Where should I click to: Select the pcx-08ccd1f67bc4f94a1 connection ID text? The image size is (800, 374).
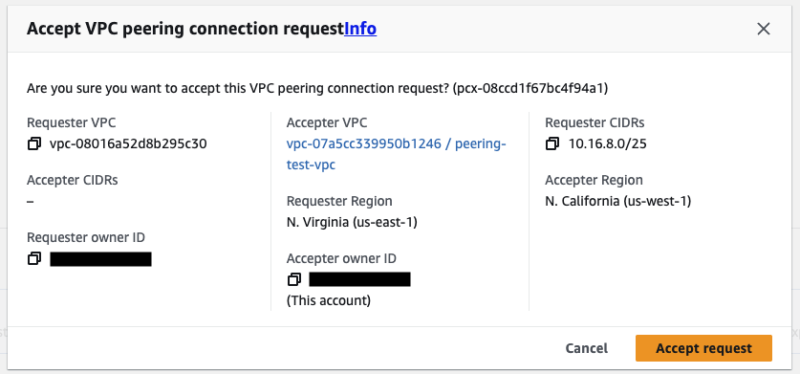530,89
